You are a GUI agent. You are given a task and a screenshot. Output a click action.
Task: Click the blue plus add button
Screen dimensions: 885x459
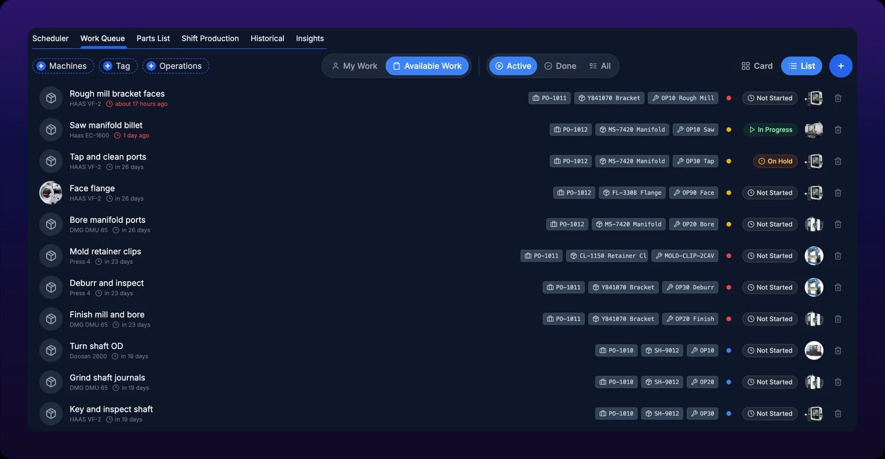point(841,66)
